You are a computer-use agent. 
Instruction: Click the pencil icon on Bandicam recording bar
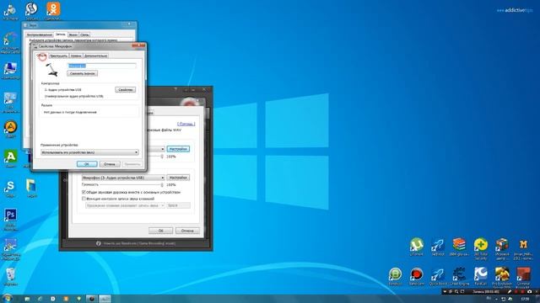click(x=509, y=292)
